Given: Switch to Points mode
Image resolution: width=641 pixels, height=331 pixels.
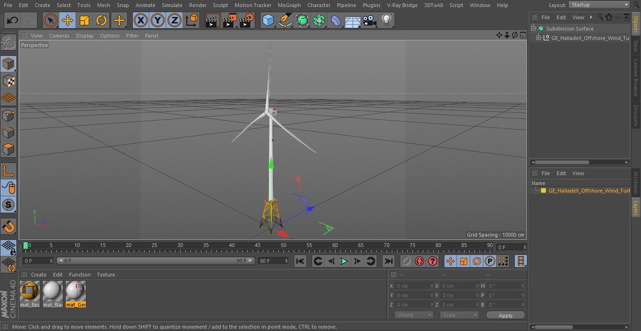Looking at the screenshot, I should point(8,115).
